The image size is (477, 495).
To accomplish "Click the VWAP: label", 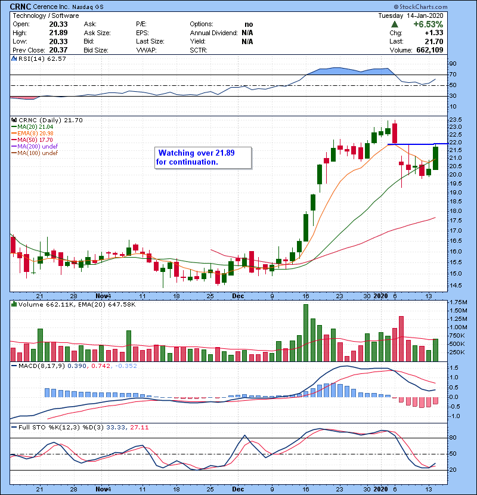I will (146, 50).
